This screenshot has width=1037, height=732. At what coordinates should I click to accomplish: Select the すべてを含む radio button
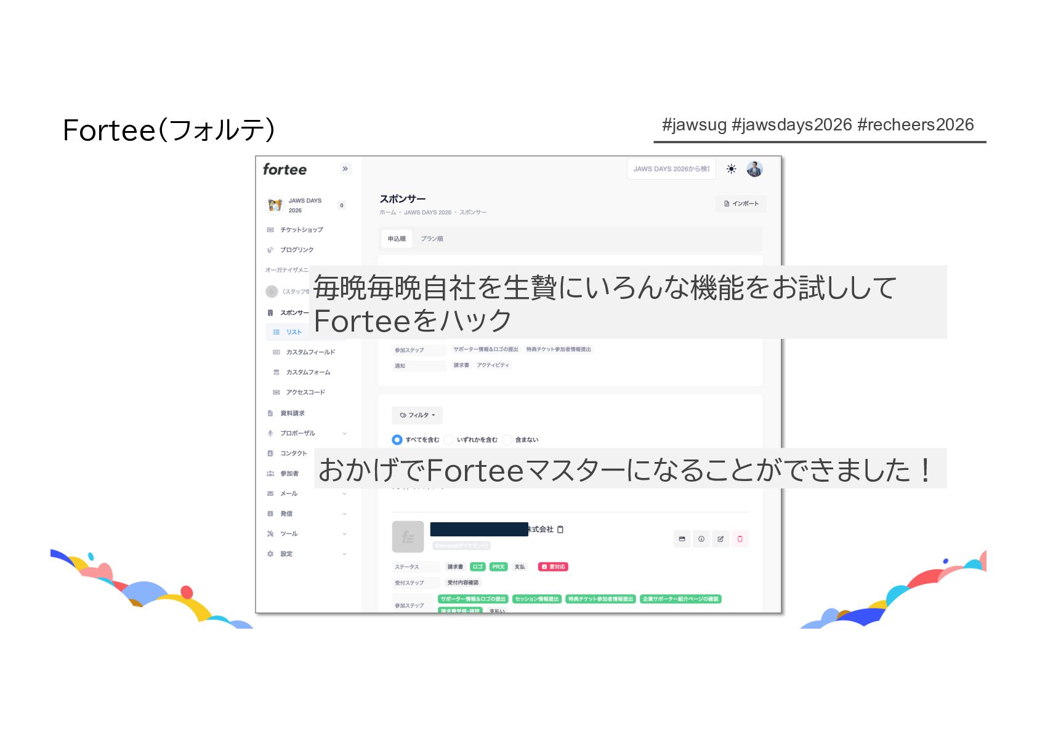tap(397, 440)
